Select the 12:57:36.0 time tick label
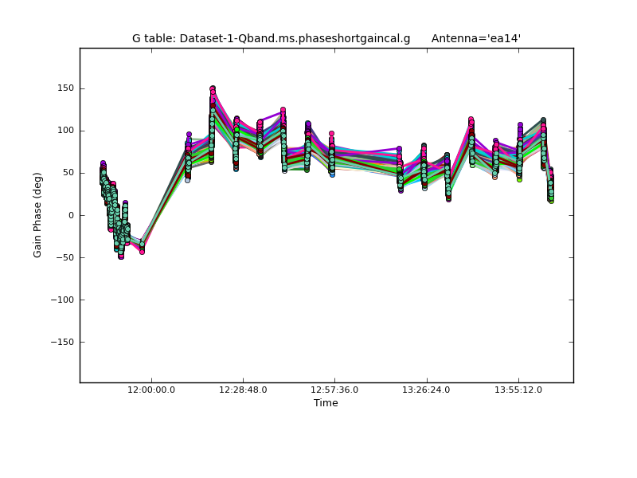This screenshot has width=637, height=478. [x=334, y=390]
